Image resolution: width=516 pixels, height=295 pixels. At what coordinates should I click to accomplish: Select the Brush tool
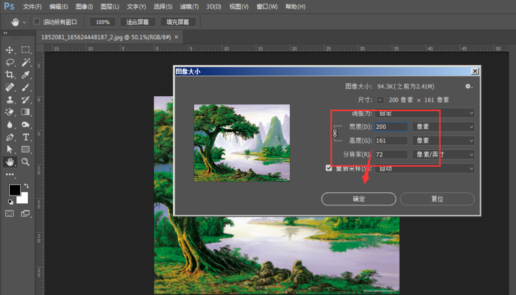tap(26, 87)
